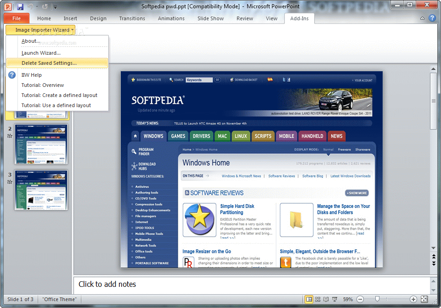Choose About... from the wizard menu
This screenshot has height=308, width=441.
click(57, 41)
